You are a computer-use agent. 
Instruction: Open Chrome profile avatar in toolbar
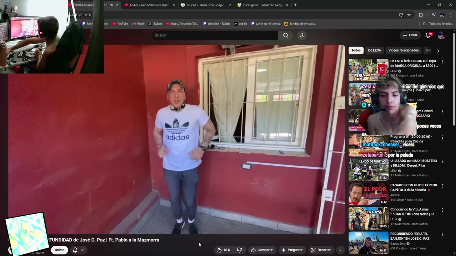pos(442,15)
